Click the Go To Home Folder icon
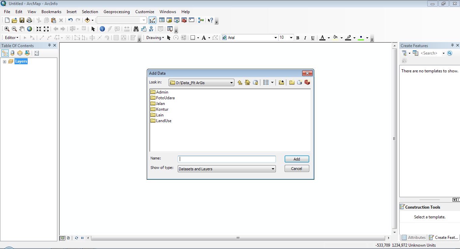Screen dimensions: 460x249 (248, 82)
